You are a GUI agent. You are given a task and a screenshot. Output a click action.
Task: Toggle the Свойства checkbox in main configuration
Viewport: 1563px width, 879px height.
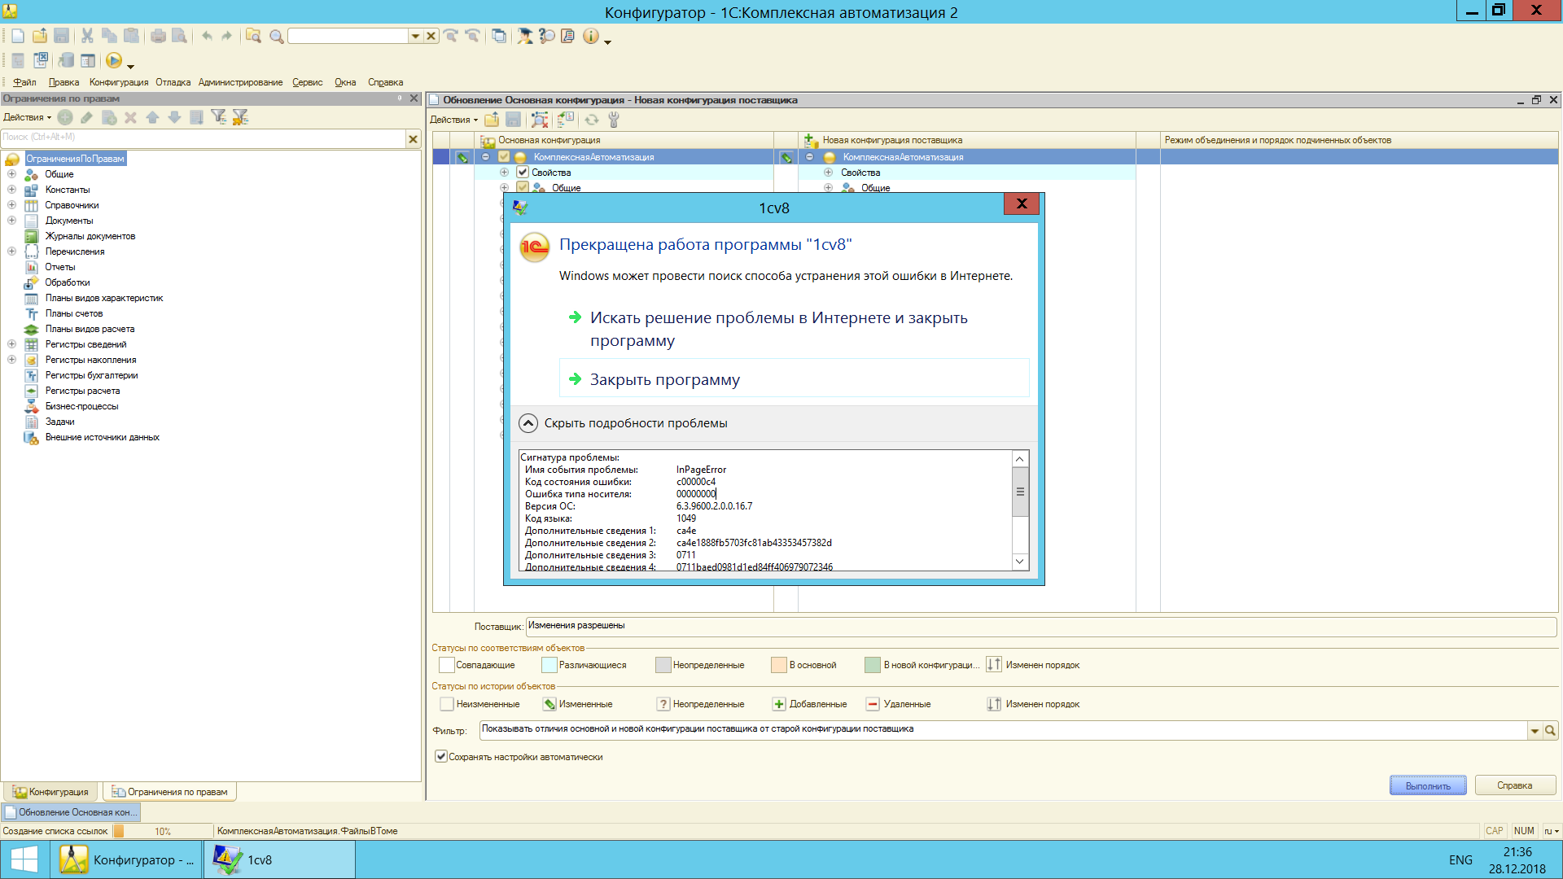[x=523, y=173]
